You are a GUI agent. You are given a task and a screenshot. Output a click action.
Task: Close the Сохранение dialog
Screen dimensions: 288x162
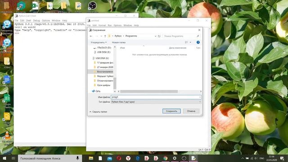(x=199, y=30)
